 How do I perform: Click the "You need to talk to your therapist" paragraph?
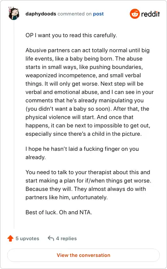[88, 185]
